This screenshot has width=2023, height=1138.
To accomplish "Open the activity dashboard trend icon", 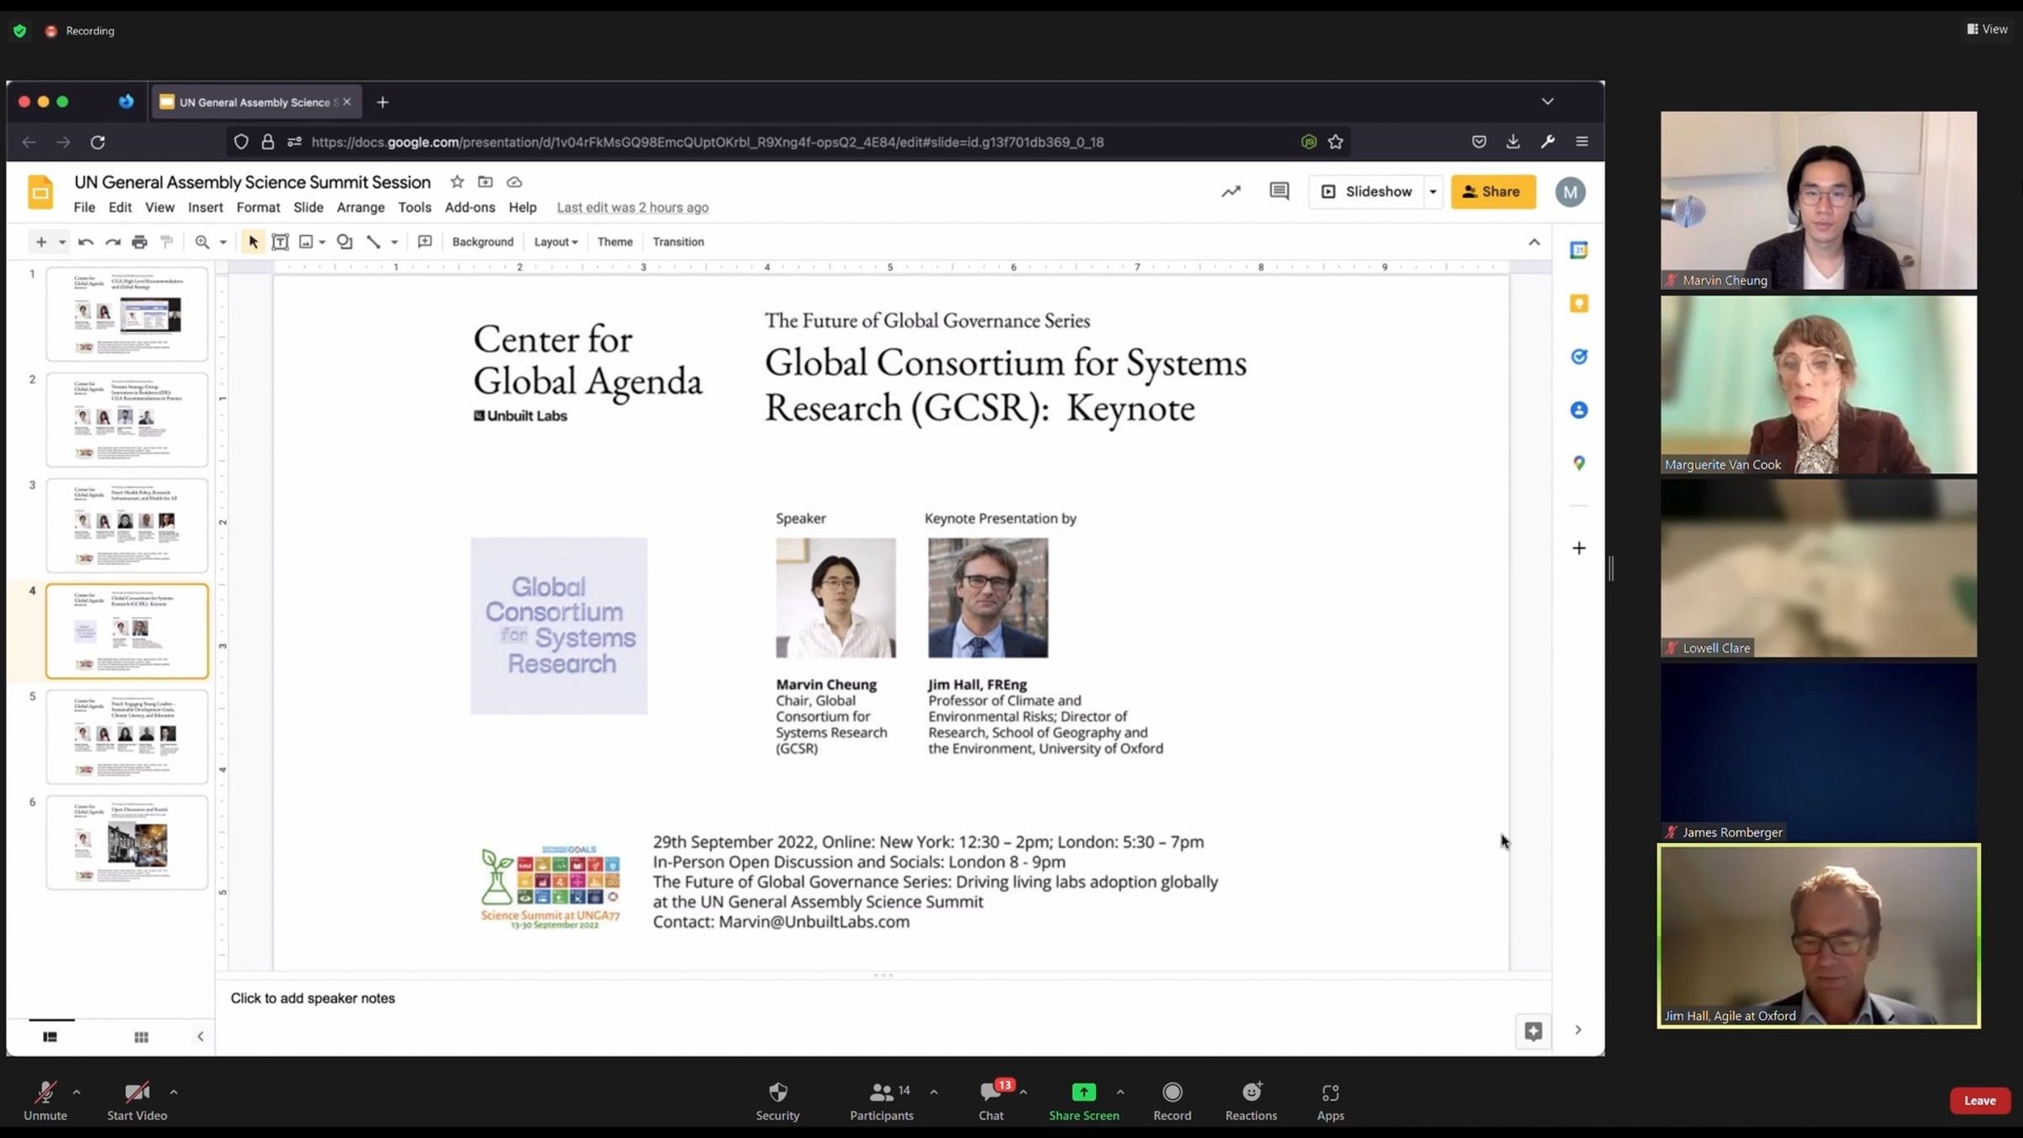I will pyautogui.click(x=1232, y=191).
